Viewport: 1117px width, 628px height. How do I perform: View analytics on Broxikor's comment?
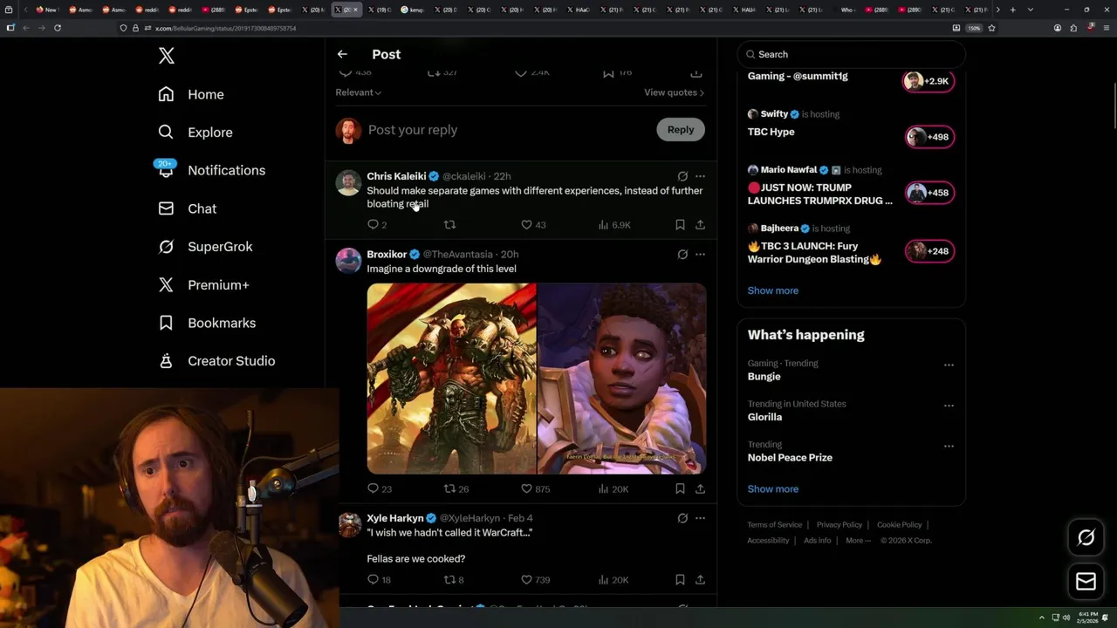[613, 489]
